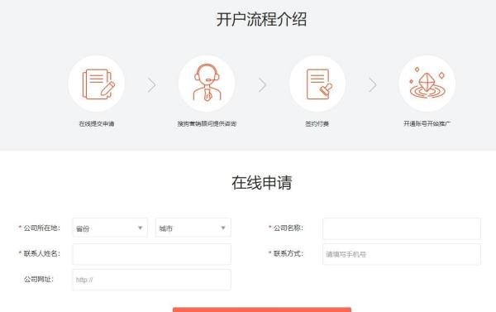Click the 联系方式 phone number field
Viewport: 496px width, 312px height.
coord(402,254)
